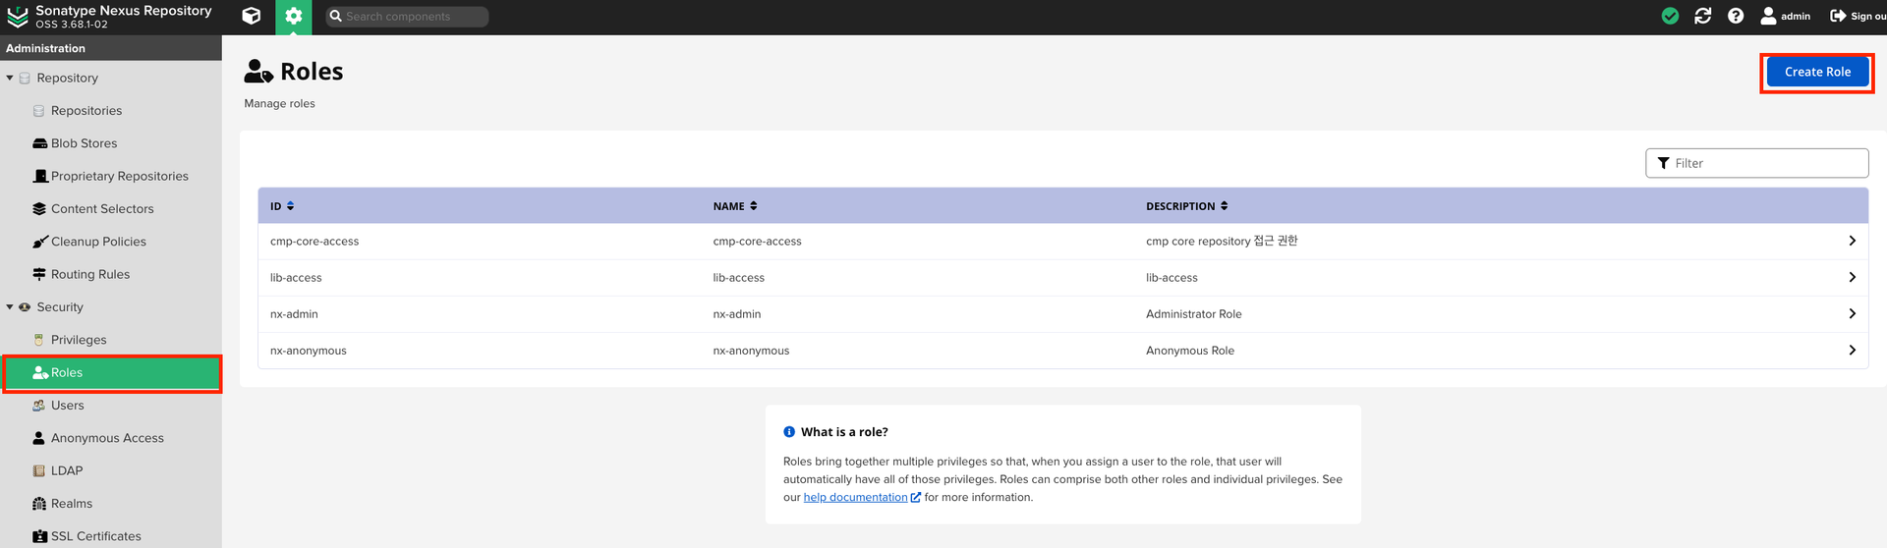The image size is (1887, 548).
Task: Open Routing Rules label
Action: pos(90,274)
